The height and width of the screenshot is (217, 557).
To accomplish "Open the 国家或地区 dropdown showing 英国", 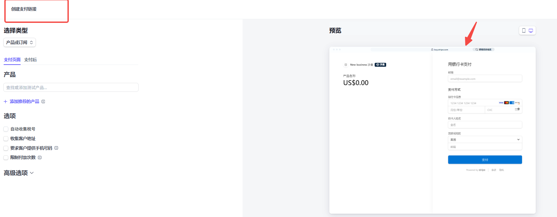I will [485, 139].
